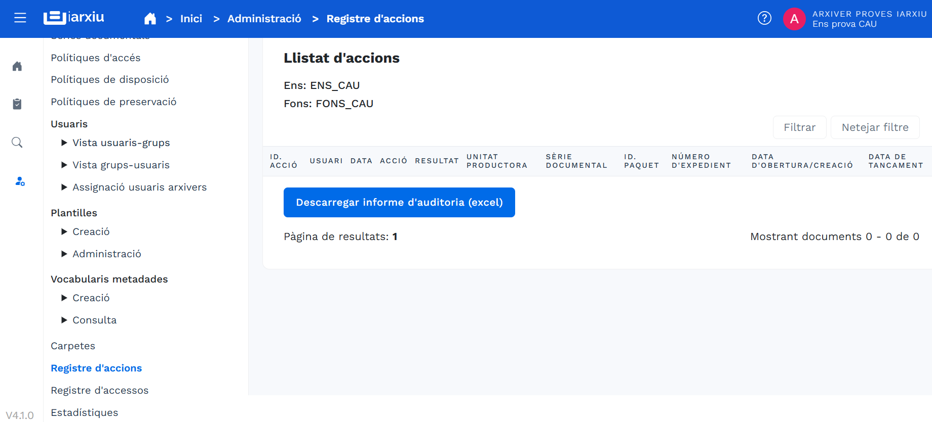Open Polítiques de preservació

(x=113, y=102)
